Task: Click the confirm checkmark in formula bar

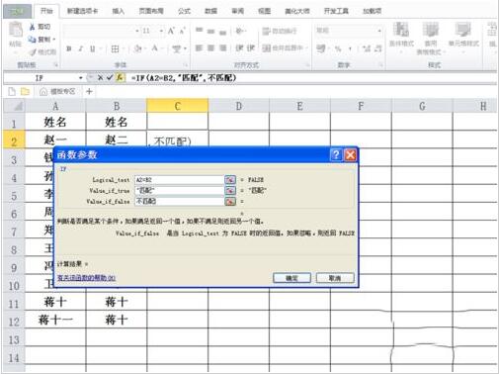Action: (x=110, y=78)
